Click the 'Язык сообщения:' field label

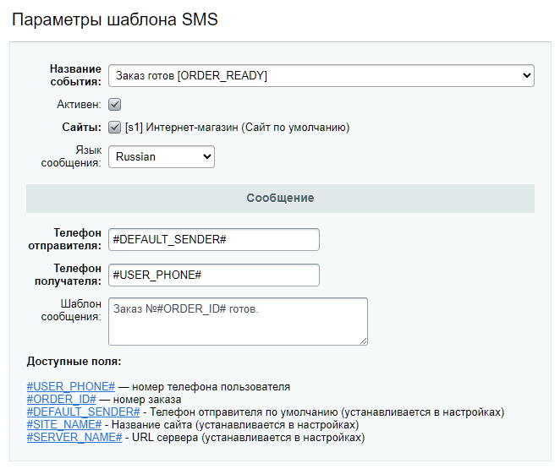72,156
